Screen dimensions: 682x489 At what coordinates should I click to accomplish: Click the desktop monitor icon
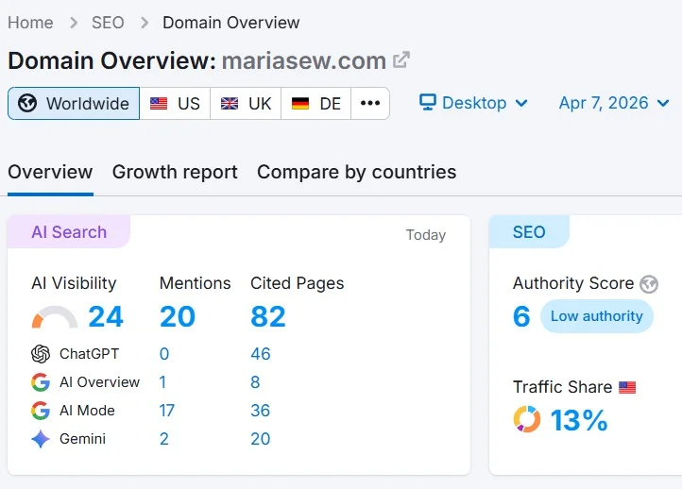pyautogui.click(x=428, y=103)
